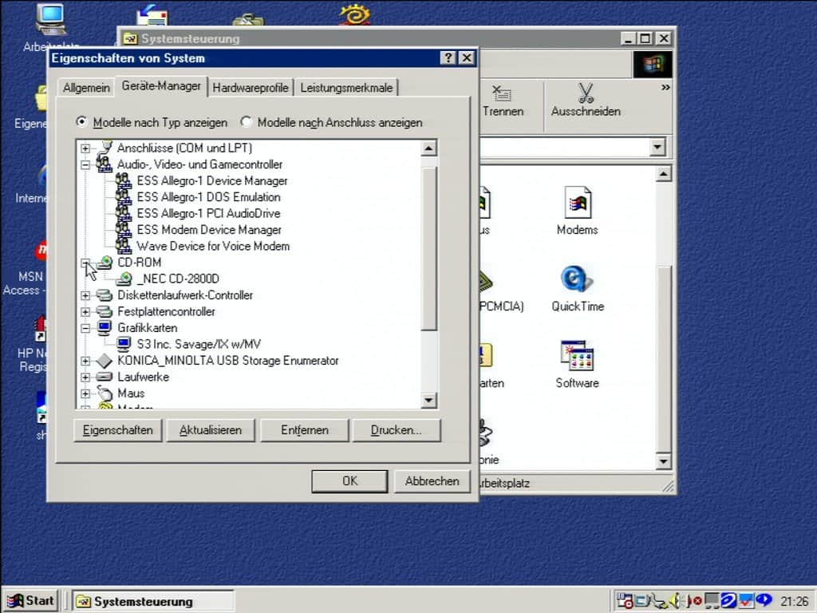Click the Eigenschaften button

point(118,430)
